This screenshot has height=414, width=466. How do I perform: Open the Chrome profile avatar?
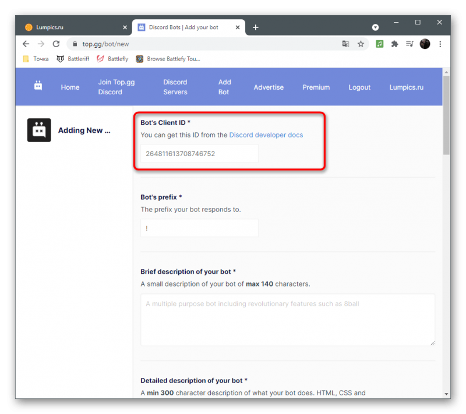(x=425, y=44)
